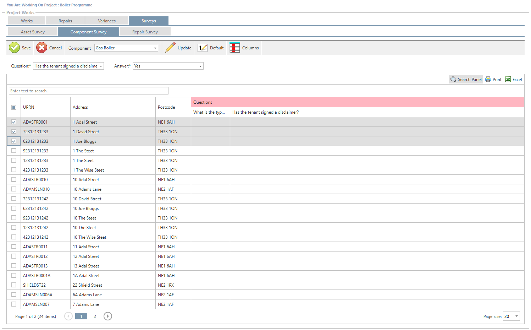This screenshot has height=330, width=531.
Task: Export grid using the Excel icon
Action: click(508, 80)
